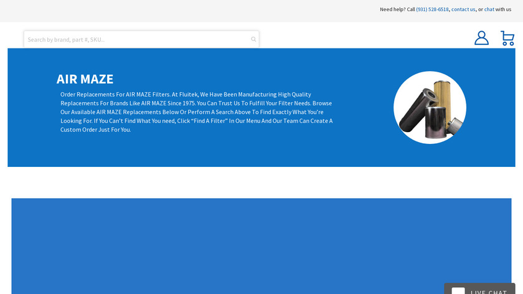Click the 'Need help? Call' text
The image size is (523, 294).
coord(397,9)
